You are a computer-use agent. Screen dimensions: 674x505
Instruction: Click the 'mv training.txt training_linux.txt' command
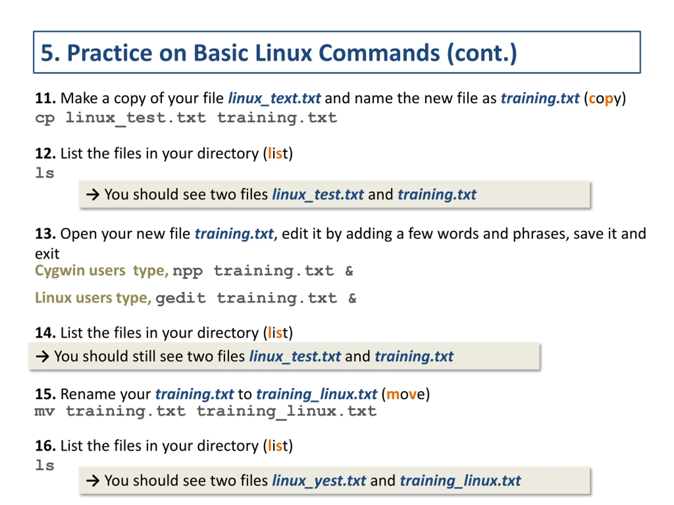click(206, 412)
